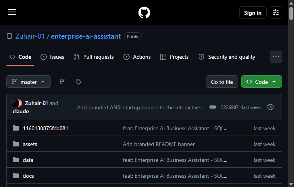294x187 pixels.
Task: Select the Code tab
Action: [x=20, y=57]
